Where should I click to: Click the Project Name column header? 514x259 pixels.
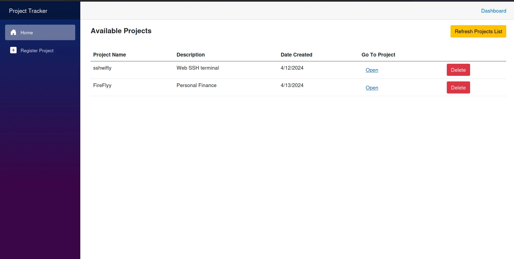109,55
